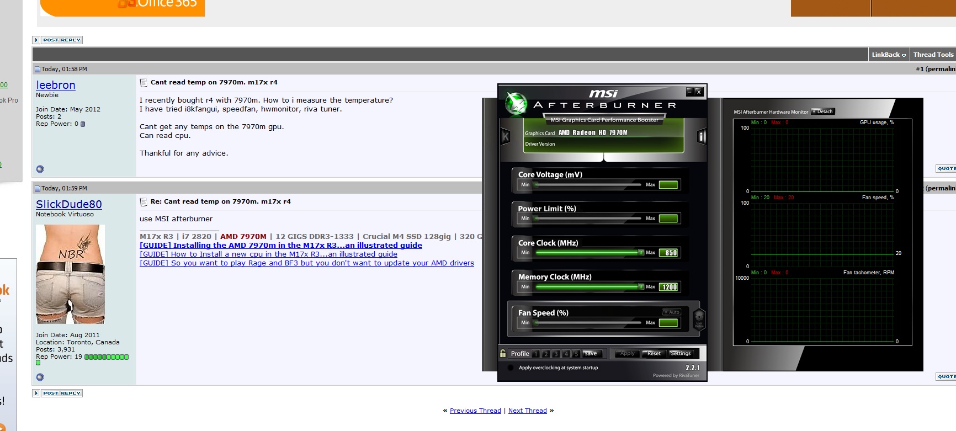Select Afterburner profile slot 1
The image size is (956, 431).
536,354
